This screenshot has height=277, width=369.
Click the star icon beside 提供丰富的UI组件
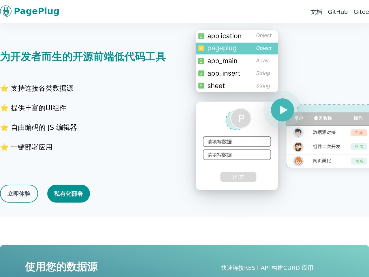point(4,108)
